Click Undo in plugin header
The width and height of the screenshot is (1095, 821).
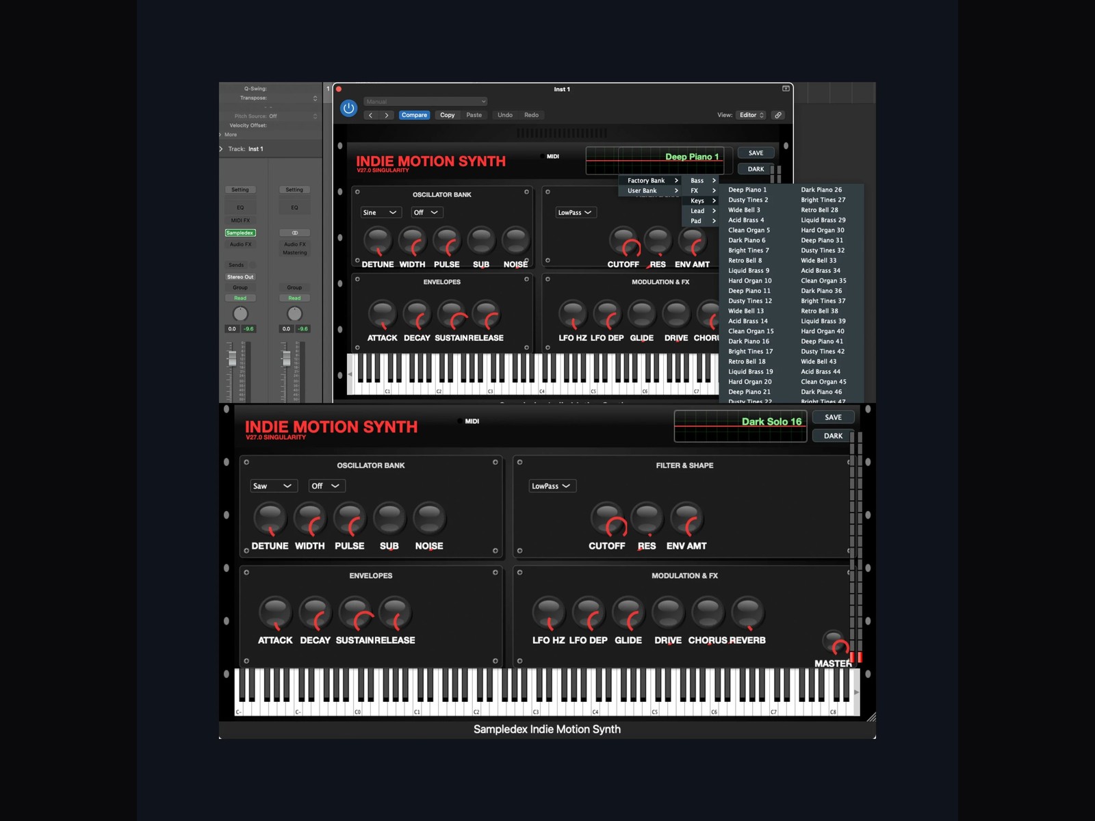tap(505, 115)
